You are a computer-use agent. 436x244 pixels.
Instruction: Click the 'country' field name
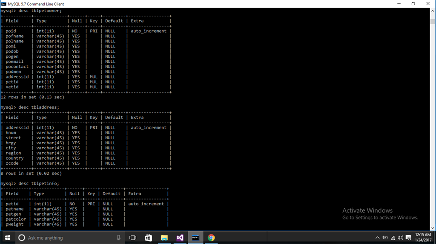pyautogui.click(x=14, y=158)
